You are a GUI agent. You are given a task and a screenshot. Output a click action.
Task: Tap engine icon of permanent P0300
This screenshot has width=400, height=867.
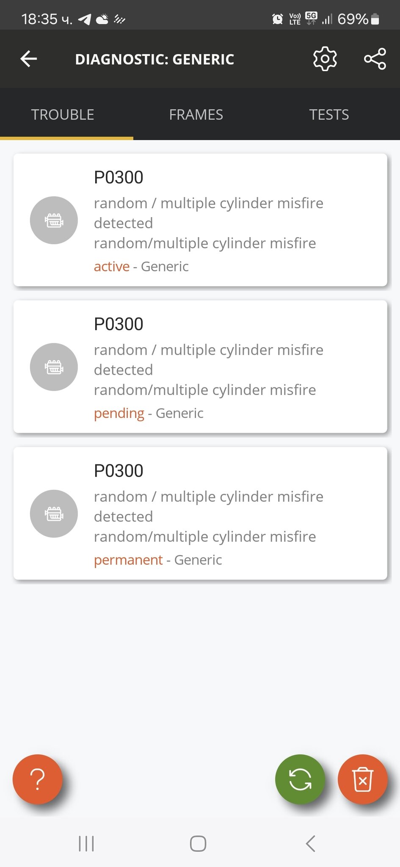click(x=54, y=514)
